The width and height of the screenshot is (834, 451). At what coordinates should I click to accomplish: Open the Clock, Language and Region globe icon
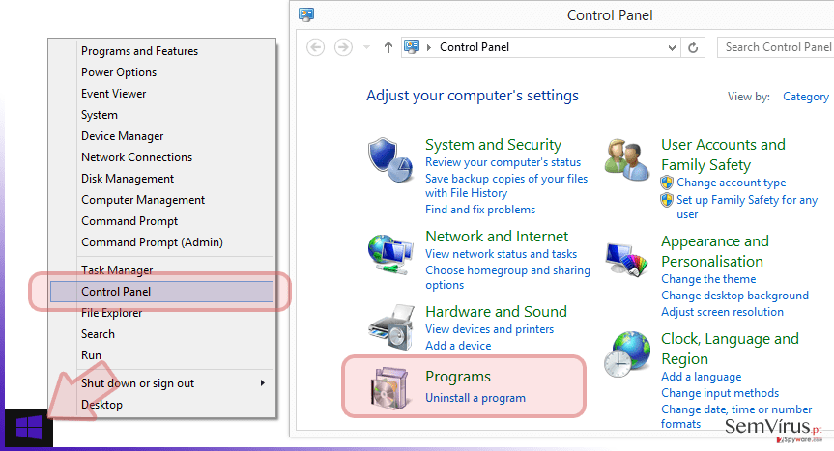pyautogui.click(x=627, y=353)
